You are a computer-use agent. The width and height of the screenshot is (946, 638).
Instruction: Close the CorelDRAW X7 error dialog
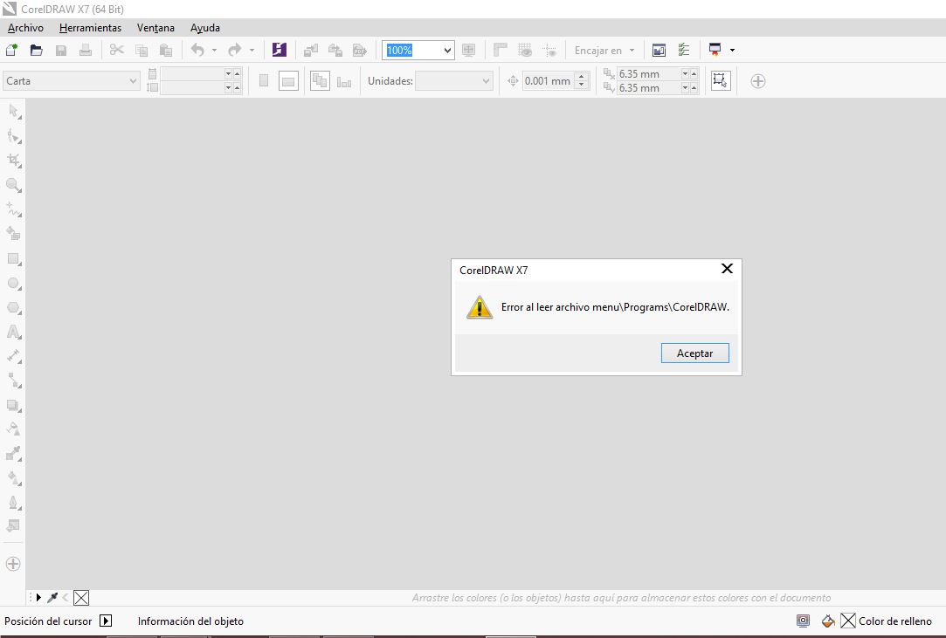pyautogui.click(x=727, y=268)
